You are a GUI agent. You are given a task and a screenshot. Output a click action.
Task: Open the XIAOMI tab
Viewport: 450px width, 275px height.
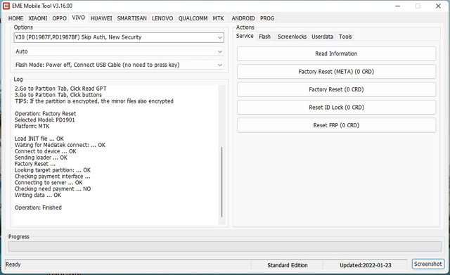tap(37, 18)
